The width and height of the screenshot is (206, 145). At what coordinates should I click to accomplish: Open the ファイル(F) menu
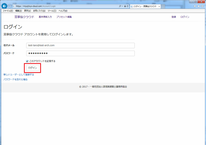click(x=8, y=11)
